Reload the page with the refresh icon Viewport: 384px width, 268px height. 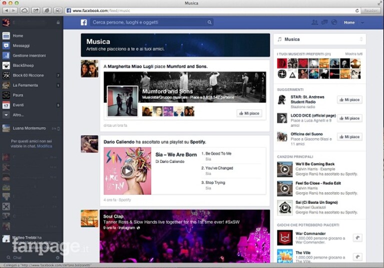(x=357, y=11)
